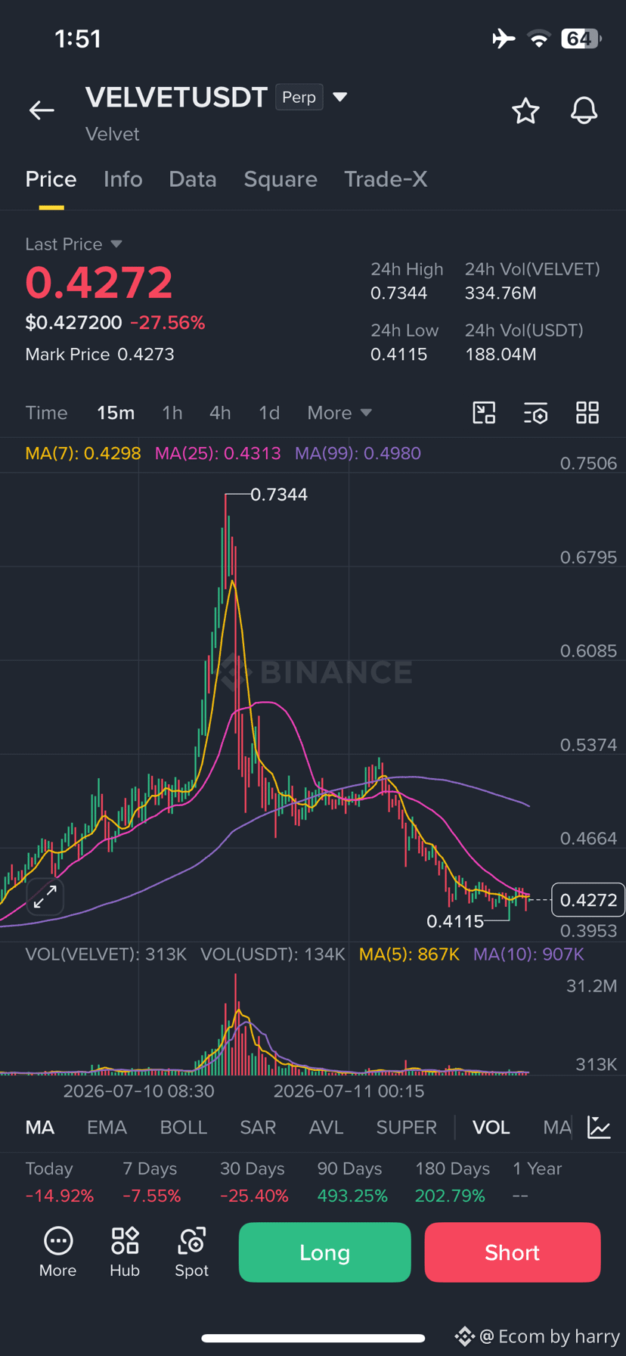Tap the 7 Days -7.55% performance
The height and width of the screenshot is (1356, 626).
point(151,1182)
